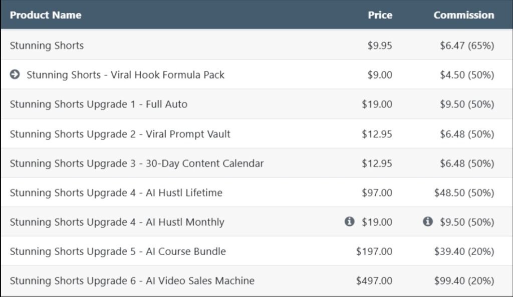Select Upgrade 3 - 30-Day Content Calendar
The width and height of the screenshot is (513, 297).
[x=137, y=163]
